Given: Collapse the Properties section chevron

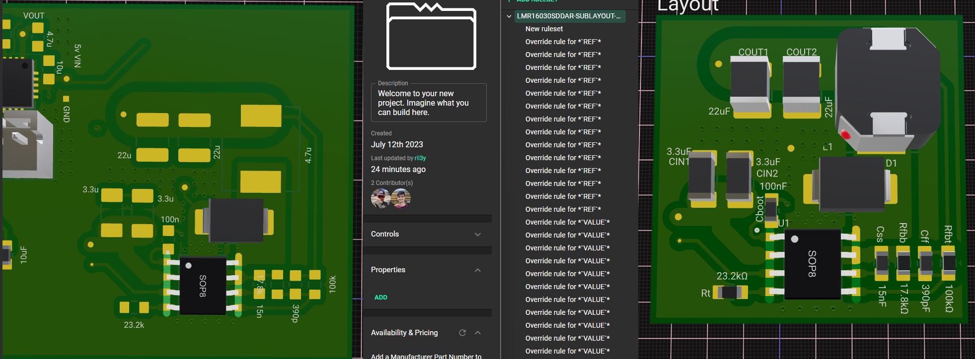Looking at the screenshot, I should 478,270.
